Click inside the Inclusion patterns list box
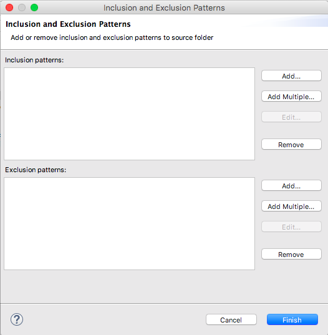Viewport: 328px width, 335px height. (130, 114)
